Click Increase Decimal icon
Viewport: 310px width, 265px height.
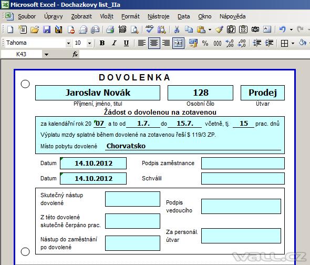pyautogui.click(x=230, y=43)
